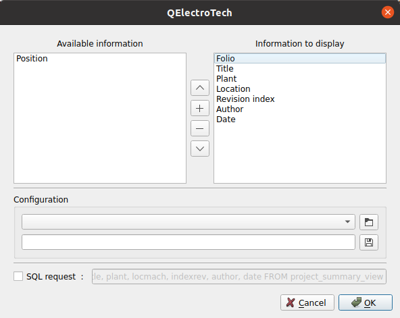Click the SQL request query field
The image size is (400, 318).
click(239, 276)
